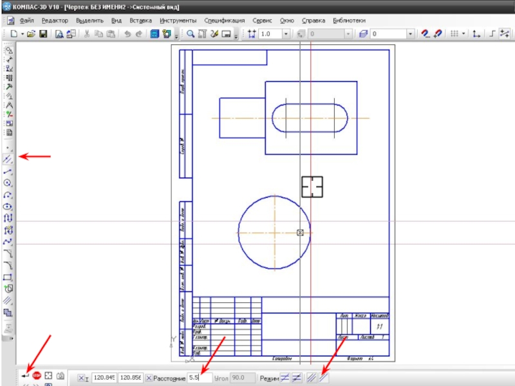The height and width of the screenshot is (386, 515).
Task: Click the Create object arrow button
Action: click(x=25, y=375)
